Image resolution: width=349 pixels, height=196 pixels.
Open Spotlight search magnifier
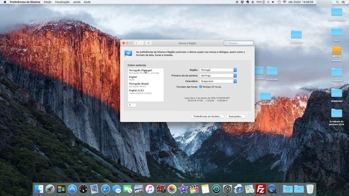[338, 2]
